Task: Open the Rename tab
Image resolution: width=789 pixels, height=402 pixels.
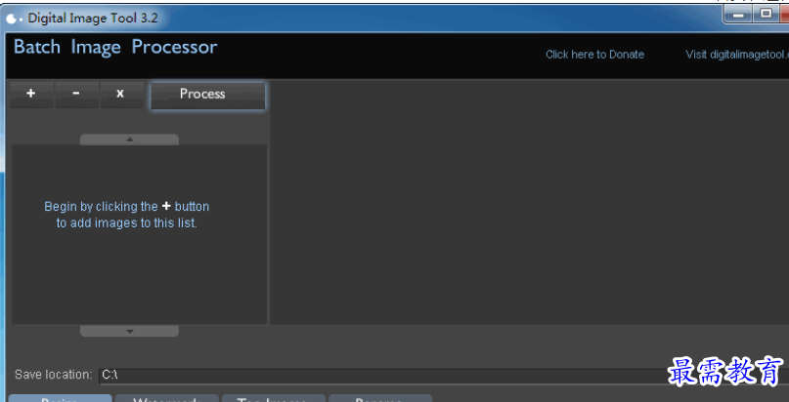Action: (380, 398)
